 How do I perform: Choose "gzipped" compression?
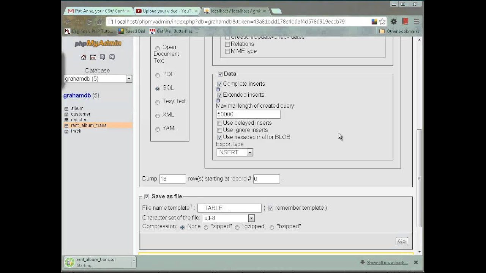[x=237, y=227]
